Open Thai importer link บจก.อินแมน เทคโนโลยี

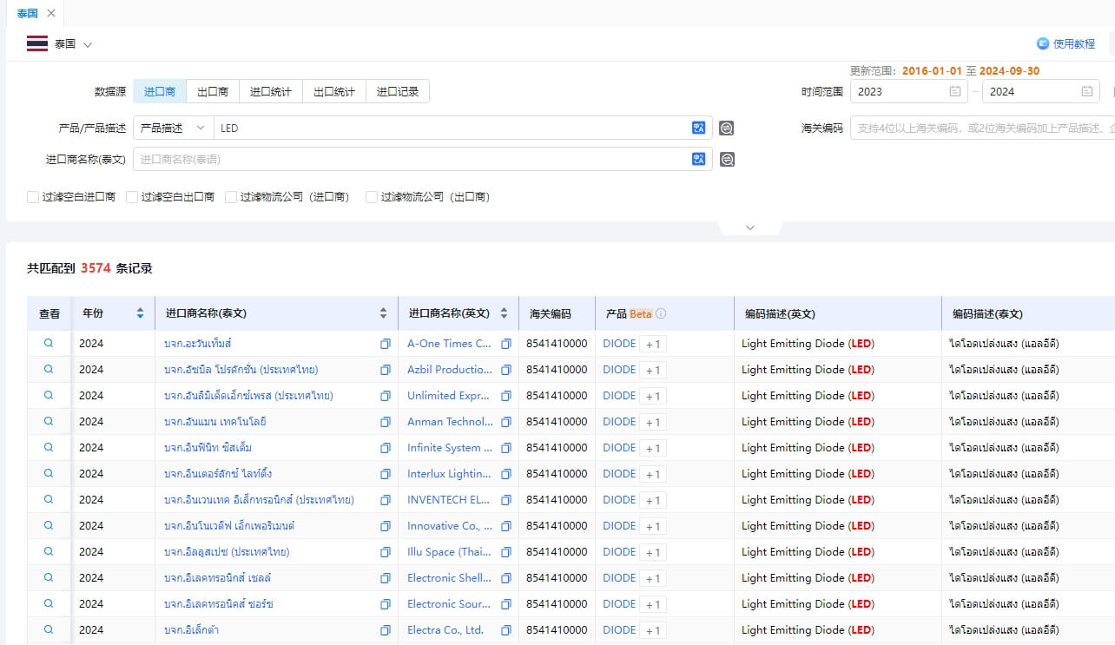(x=214, y=421)
